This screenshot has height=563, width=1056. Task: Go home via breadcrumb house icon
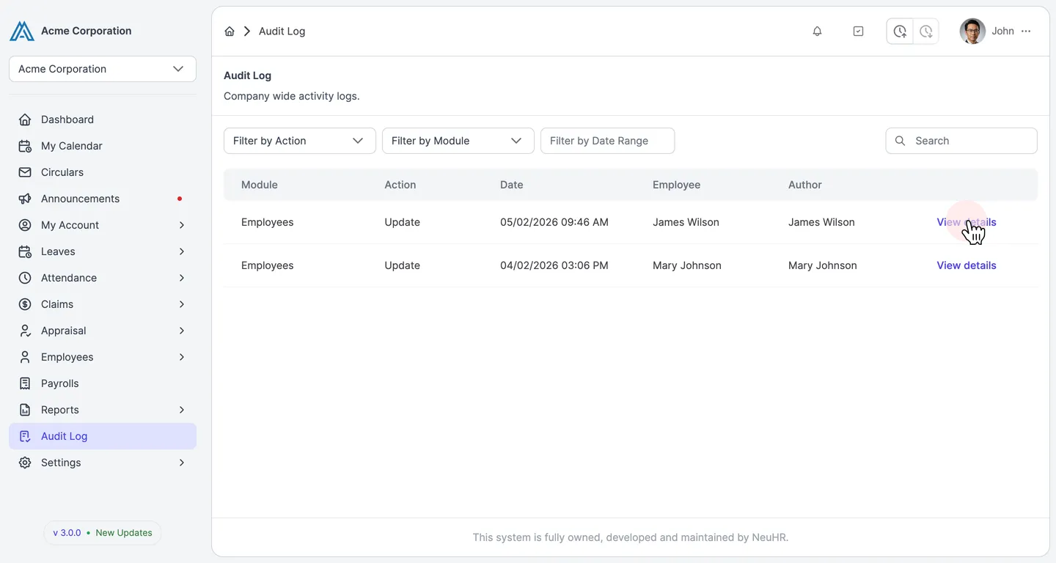coord(230,32)
